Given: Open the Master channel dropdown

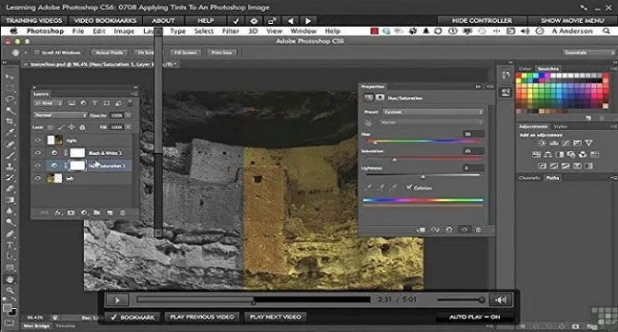Looking at the screenshot, I should coord(431,123).
